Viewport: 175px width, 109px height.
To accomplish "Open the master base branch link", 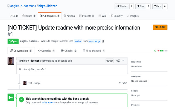I will click(x=78, y=41).
